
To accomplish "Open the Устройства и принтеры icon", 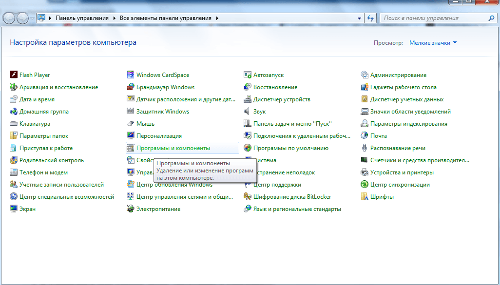I will pyautogui.click(x=365, y=172).
